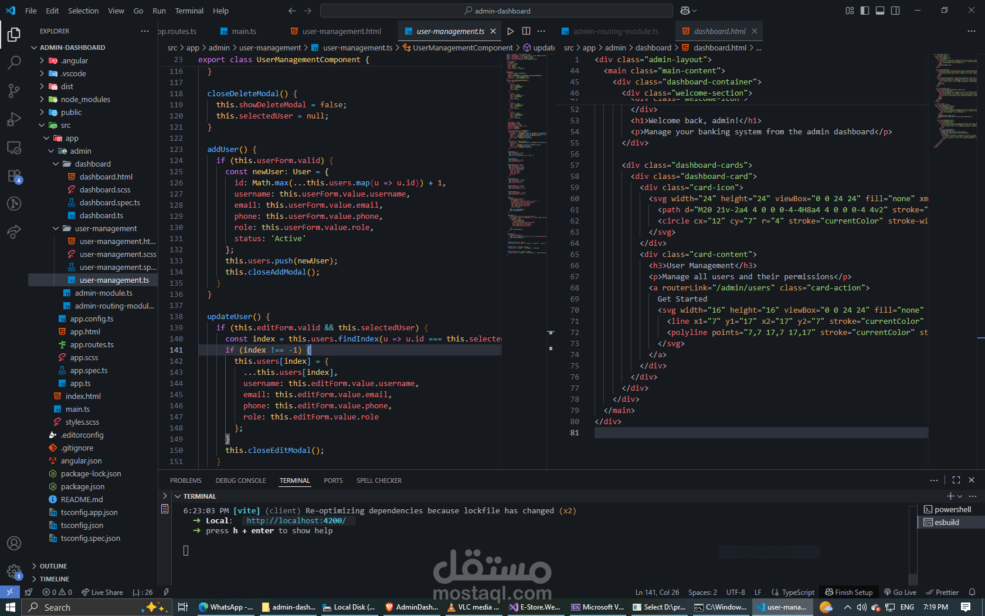Open the Search view in activity bar
The image size is (985, 616).
click(14, 62)
